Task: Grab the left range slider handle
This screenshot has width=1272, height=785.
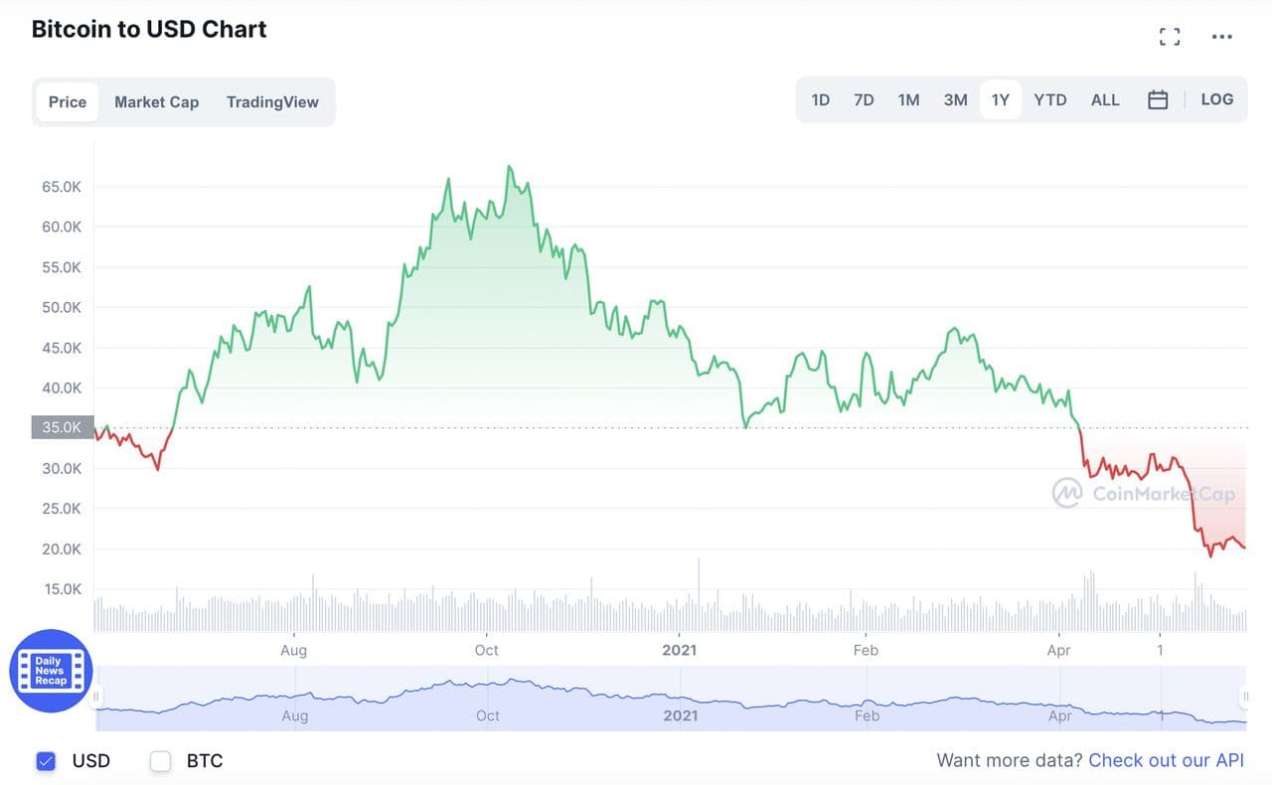Action: (x=96, y=697)
